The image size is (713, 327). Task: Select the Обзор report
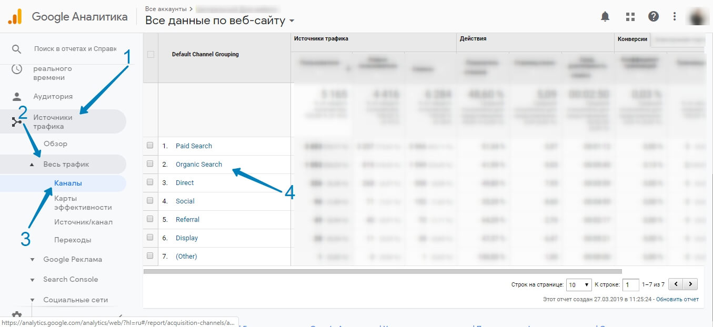click(x=55, y=144)
